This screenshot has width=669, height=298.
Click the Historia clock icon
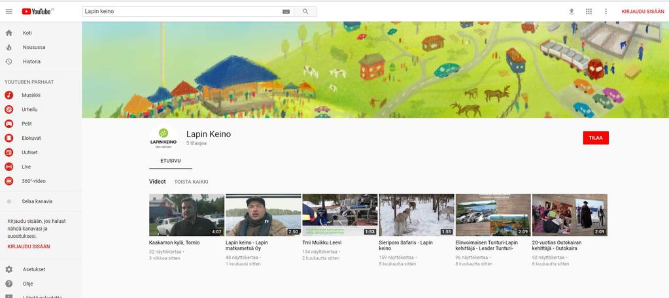(9, 61)
